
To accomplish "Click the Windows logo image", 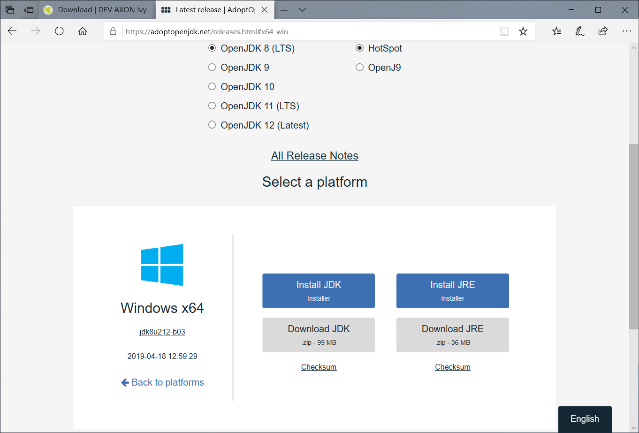I will (x=162, y=265).
